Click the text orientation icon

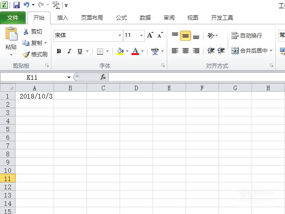(211, 35)
